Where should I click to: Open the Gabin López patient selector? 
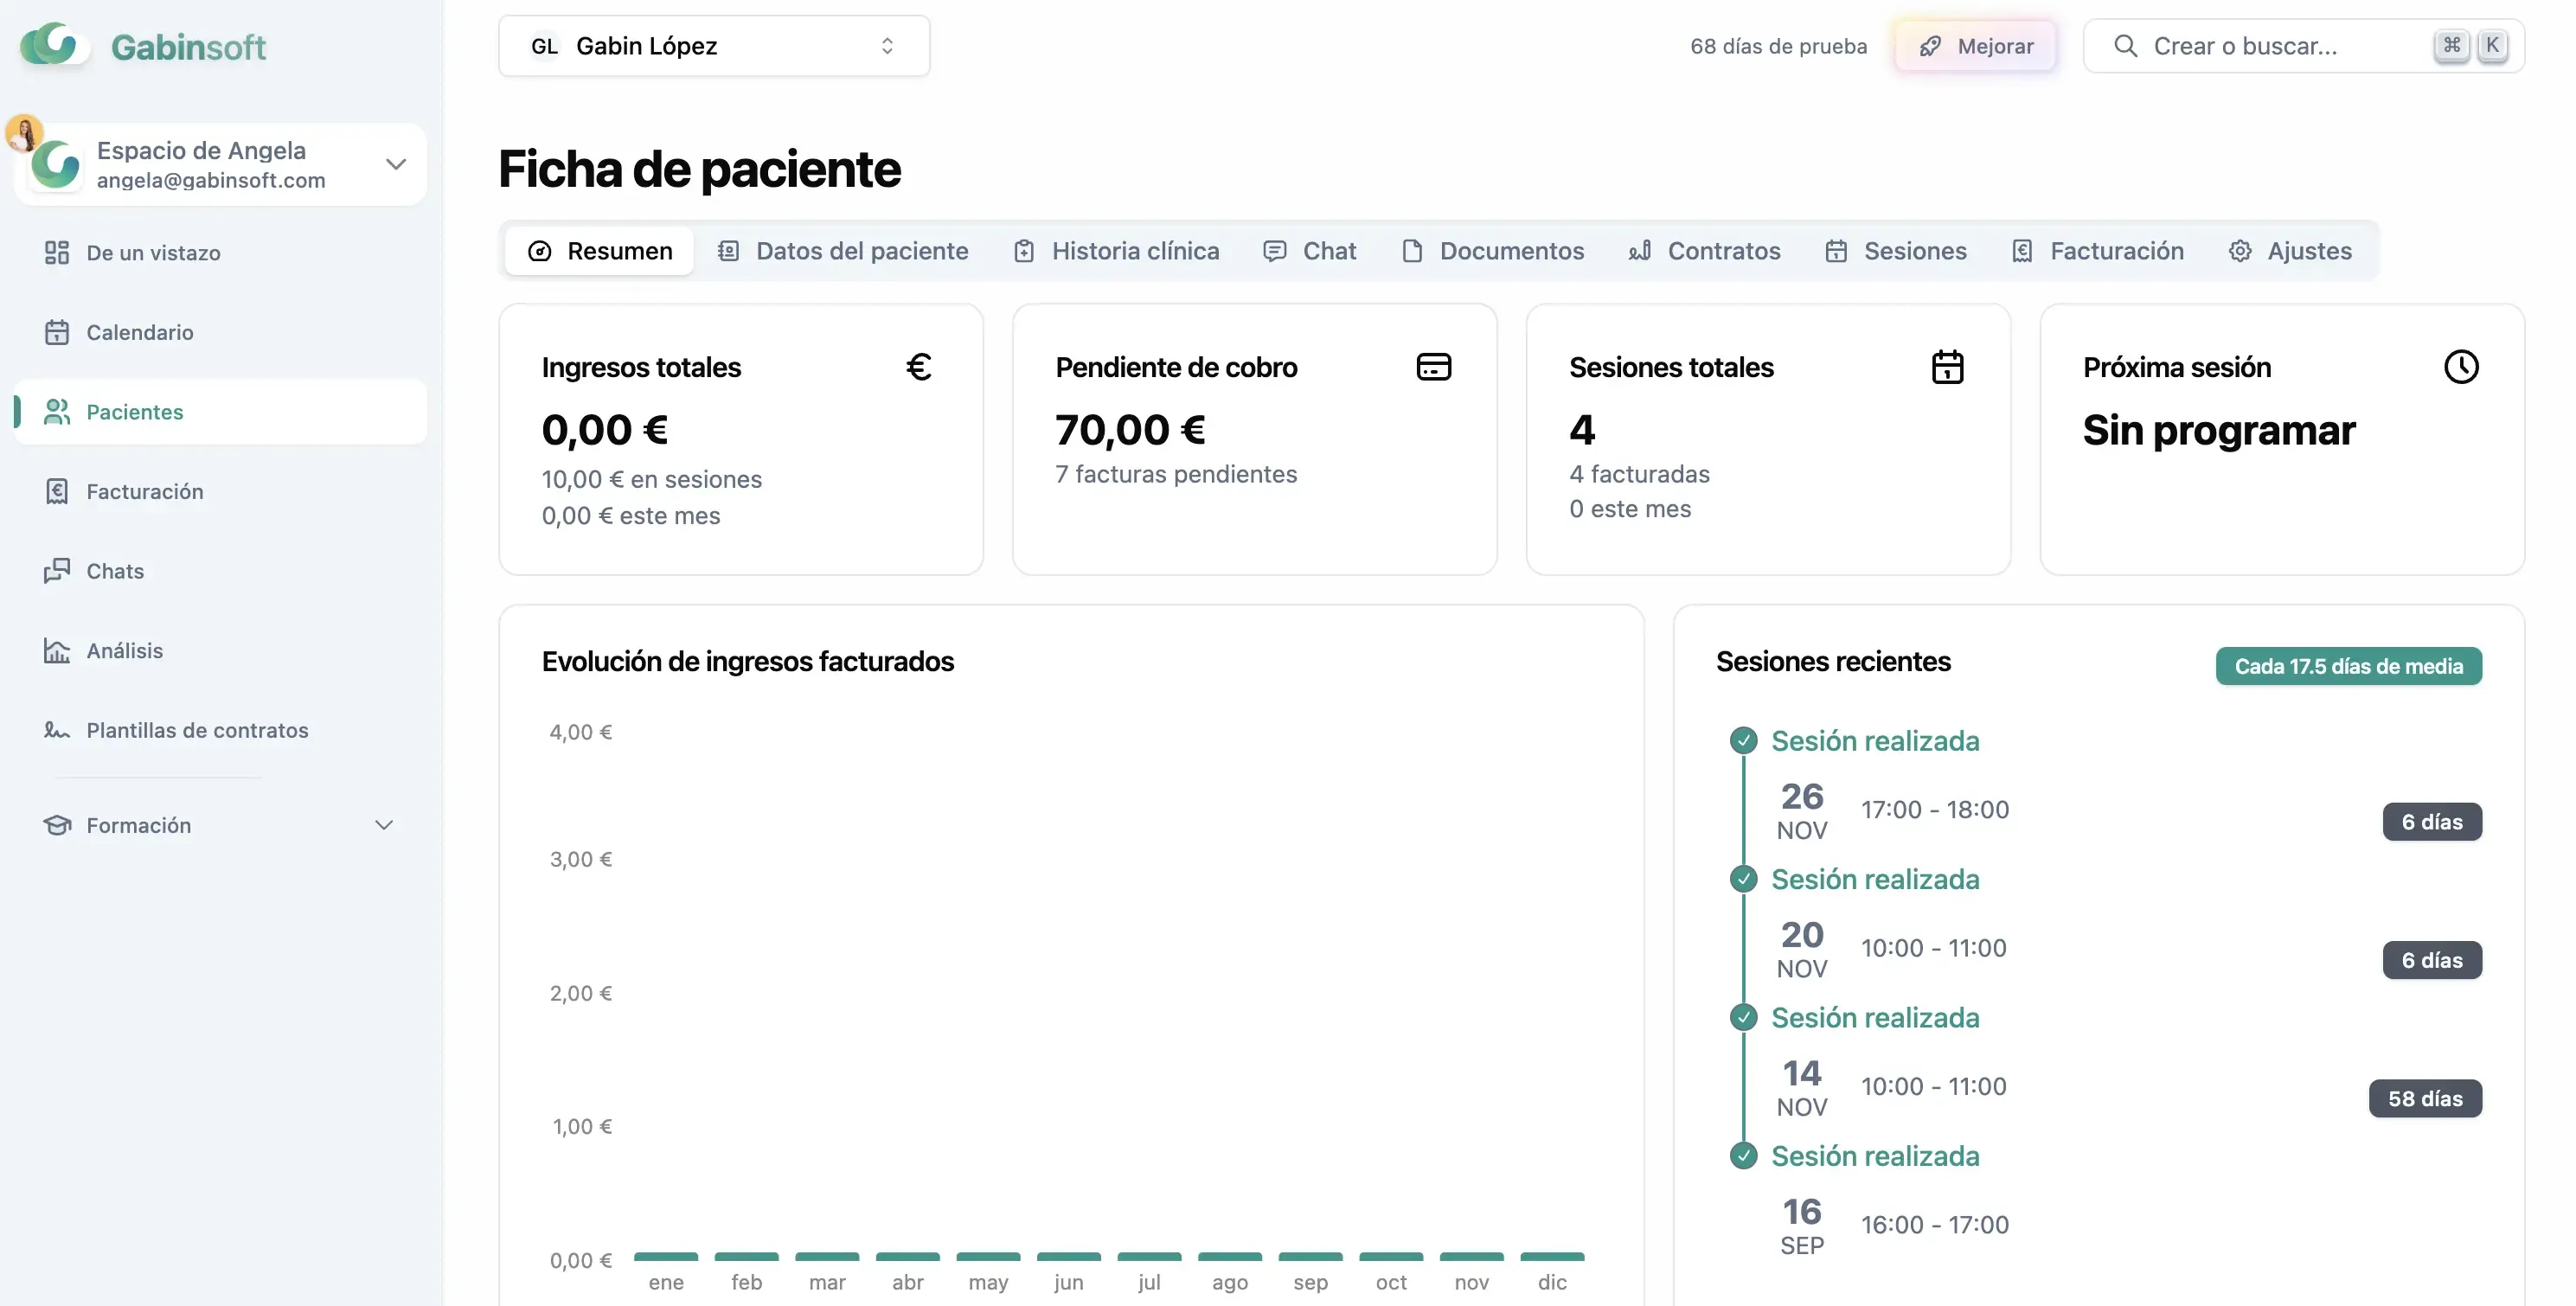[713, 46]
